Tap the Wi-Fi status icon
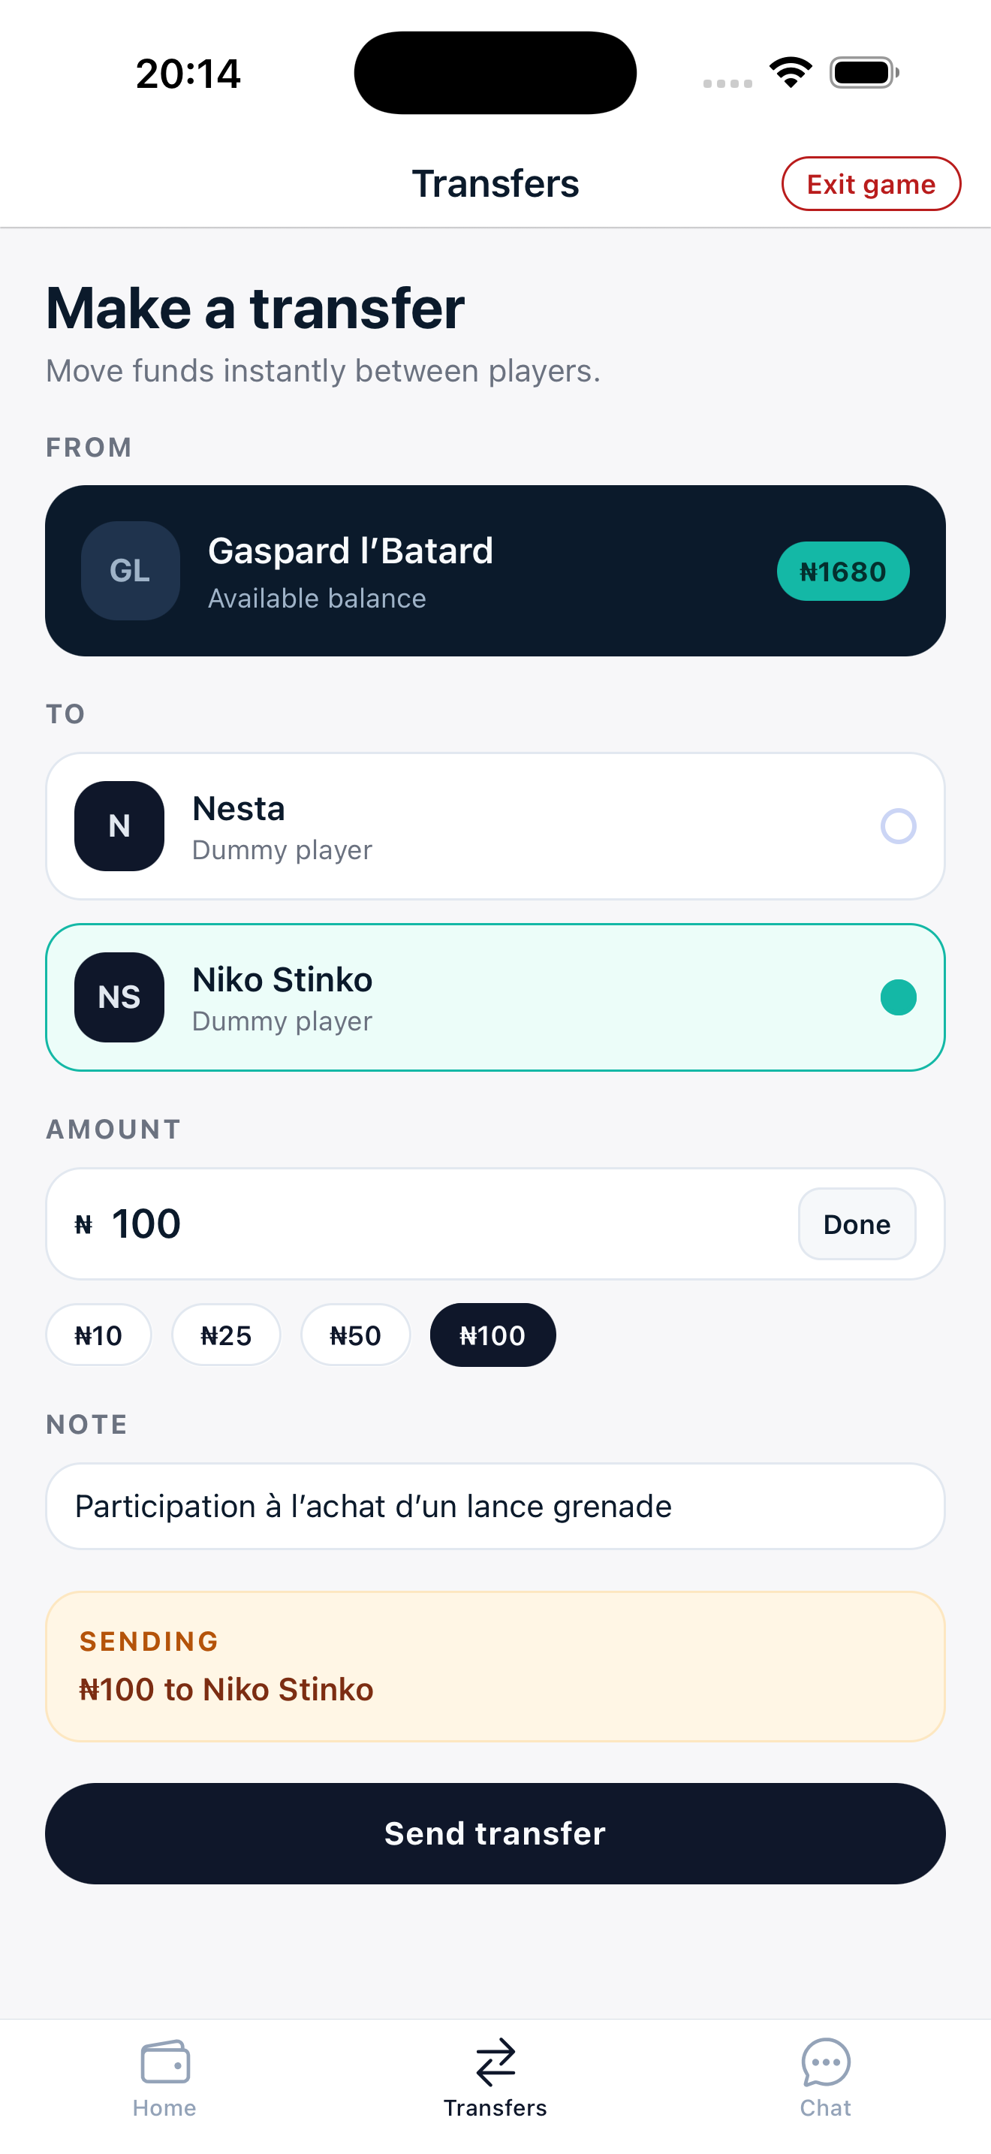Viewport: 991px width, 2154px height. point(791,72)
